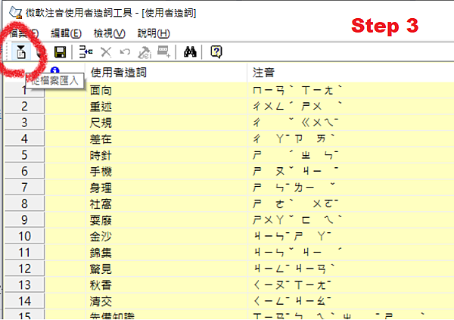Select row header number 4
Image resolution: width=454 pixels, height=320 pixels.
coord(25,138)
